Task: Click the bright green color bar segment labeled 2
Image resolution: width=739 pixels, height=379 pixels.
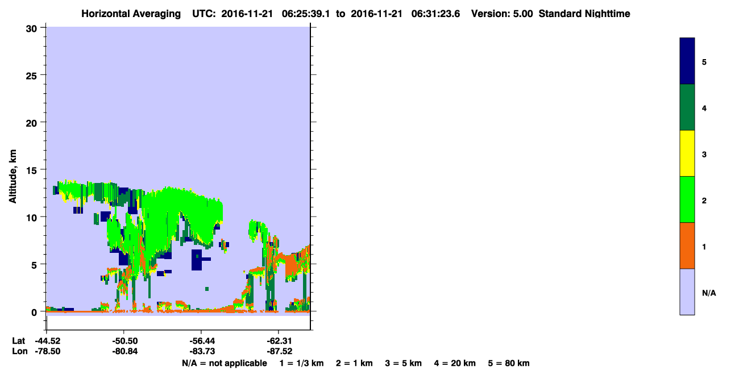Action: [687, 199]
